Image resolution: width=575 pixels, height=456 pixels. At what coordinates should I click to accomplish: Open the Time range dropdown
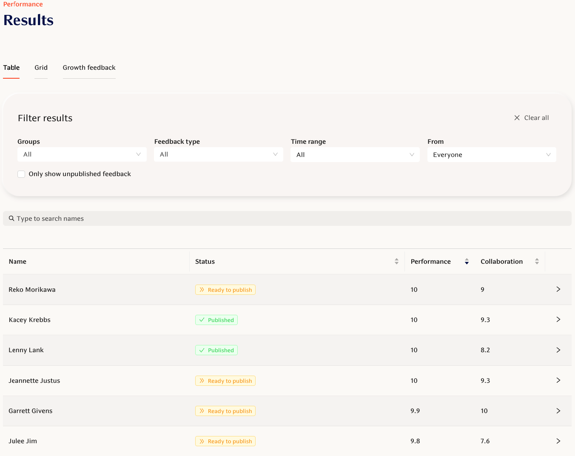(355, 155)
